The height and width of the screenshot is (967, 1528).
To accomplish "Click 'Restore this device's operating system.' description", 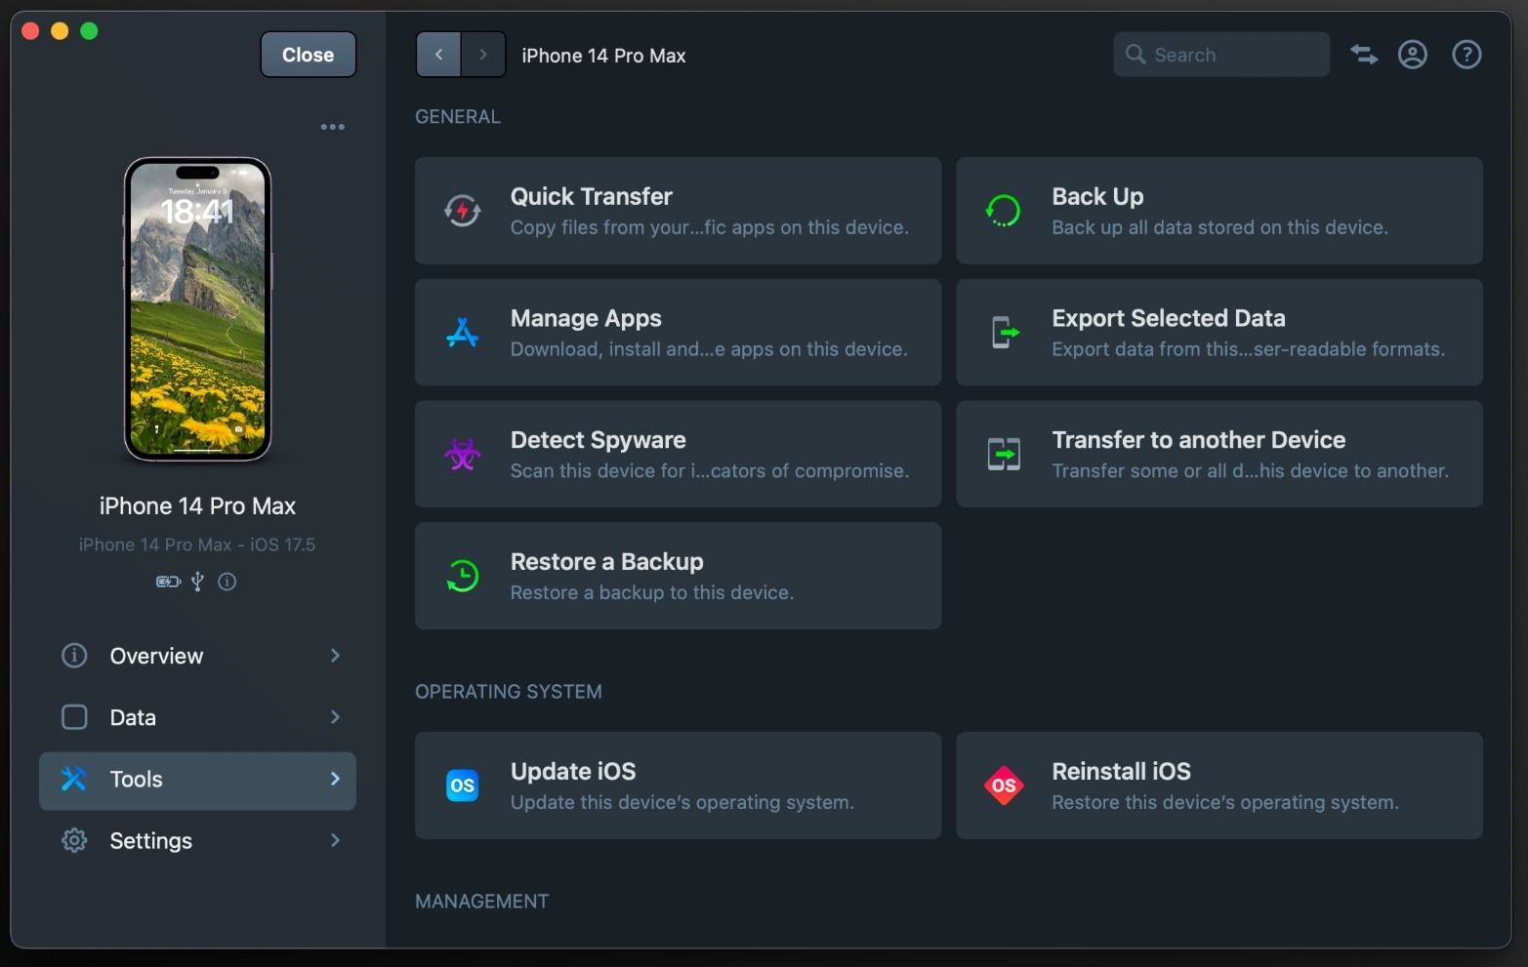I will [1225, 802].
